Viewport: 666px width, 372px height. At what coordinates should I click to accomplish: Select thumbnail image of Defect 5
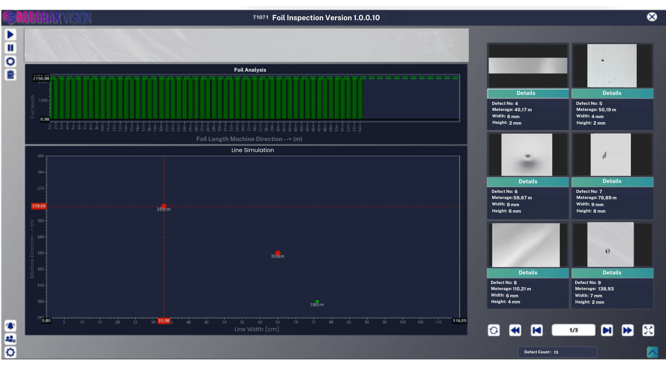coord(612,66)
